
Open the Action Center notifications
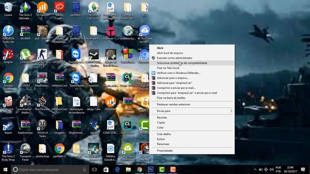(x=303, y=170)
